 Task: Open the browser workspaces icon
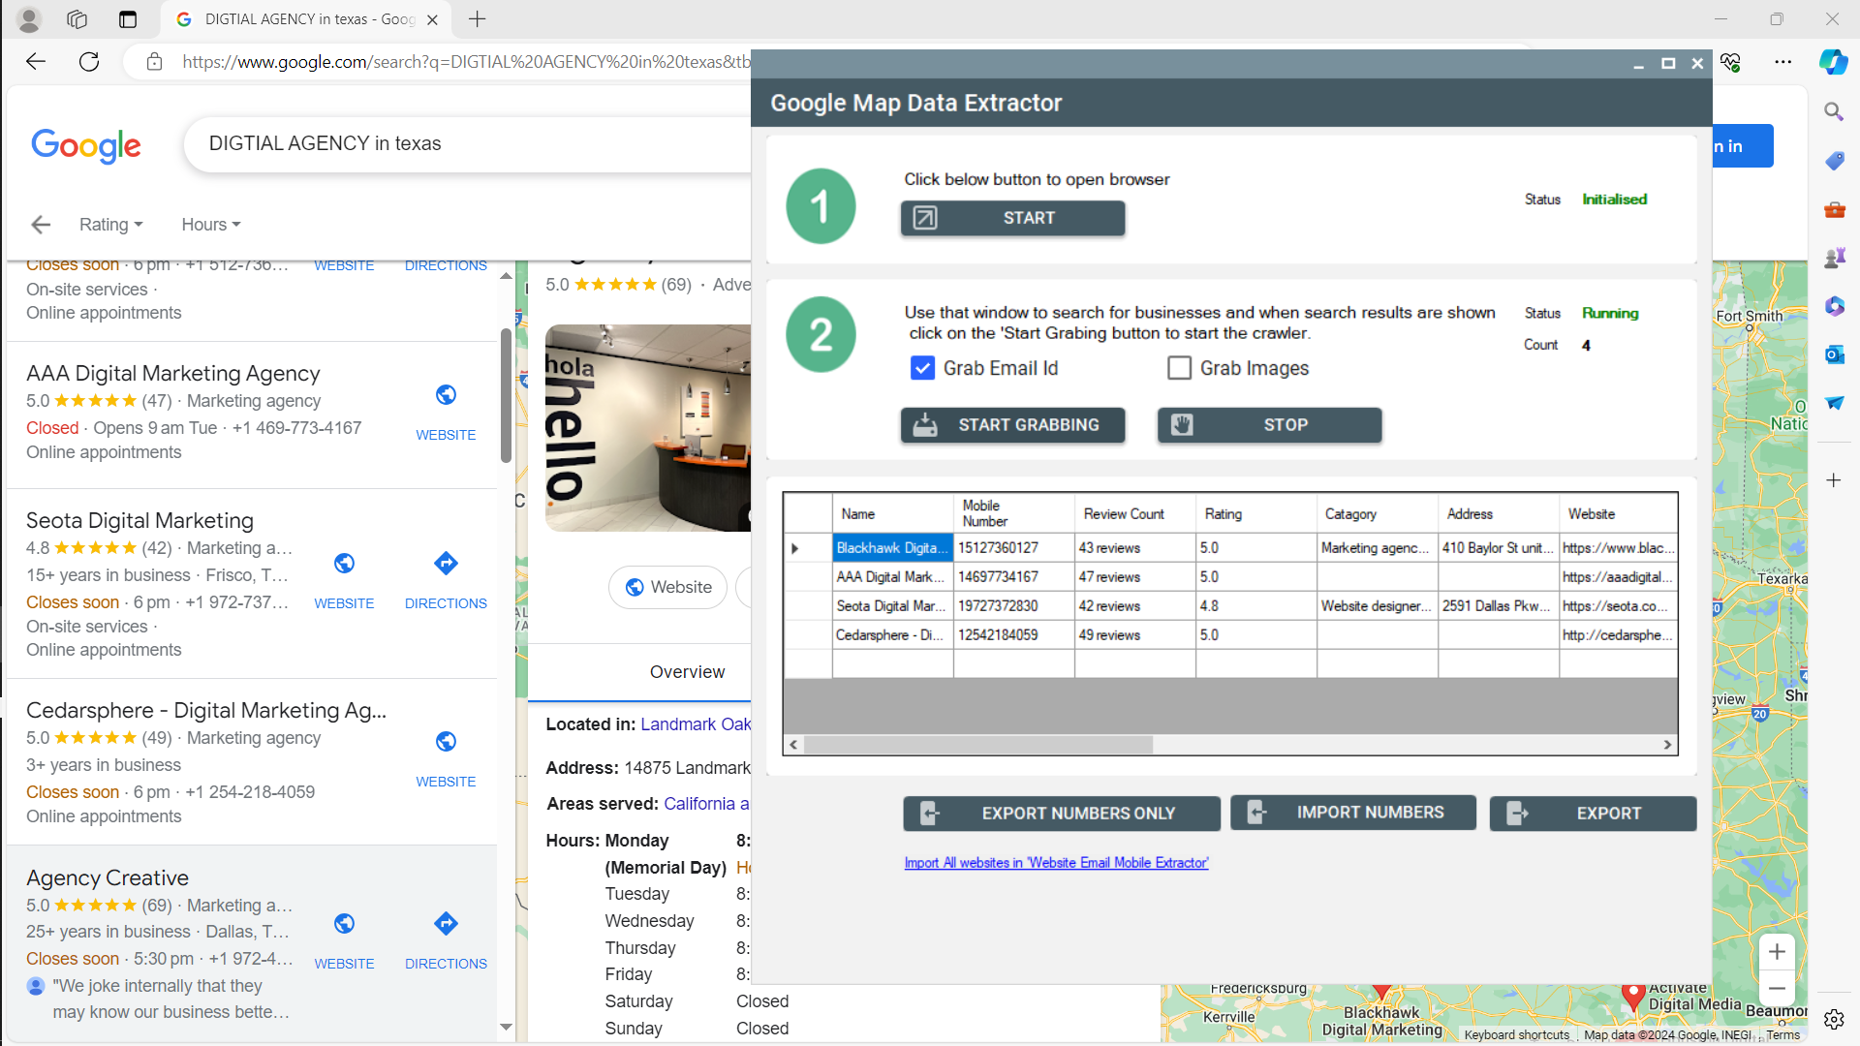pyautogui.click(x=77, y=19)
